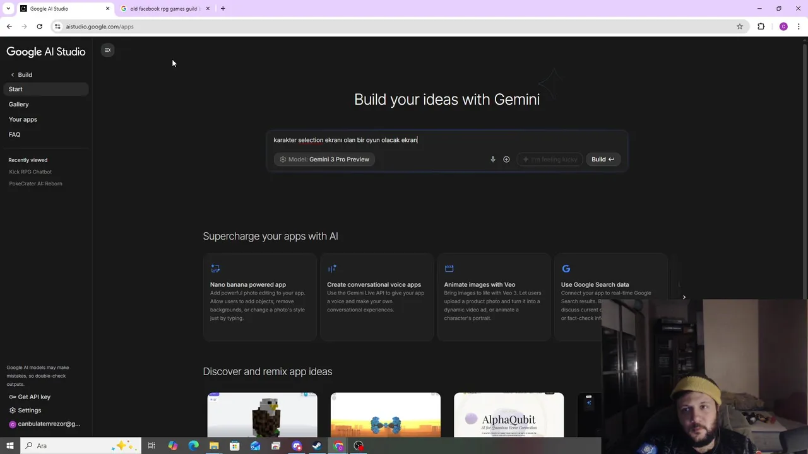Click the site info icon in address bar

point(57,26)
